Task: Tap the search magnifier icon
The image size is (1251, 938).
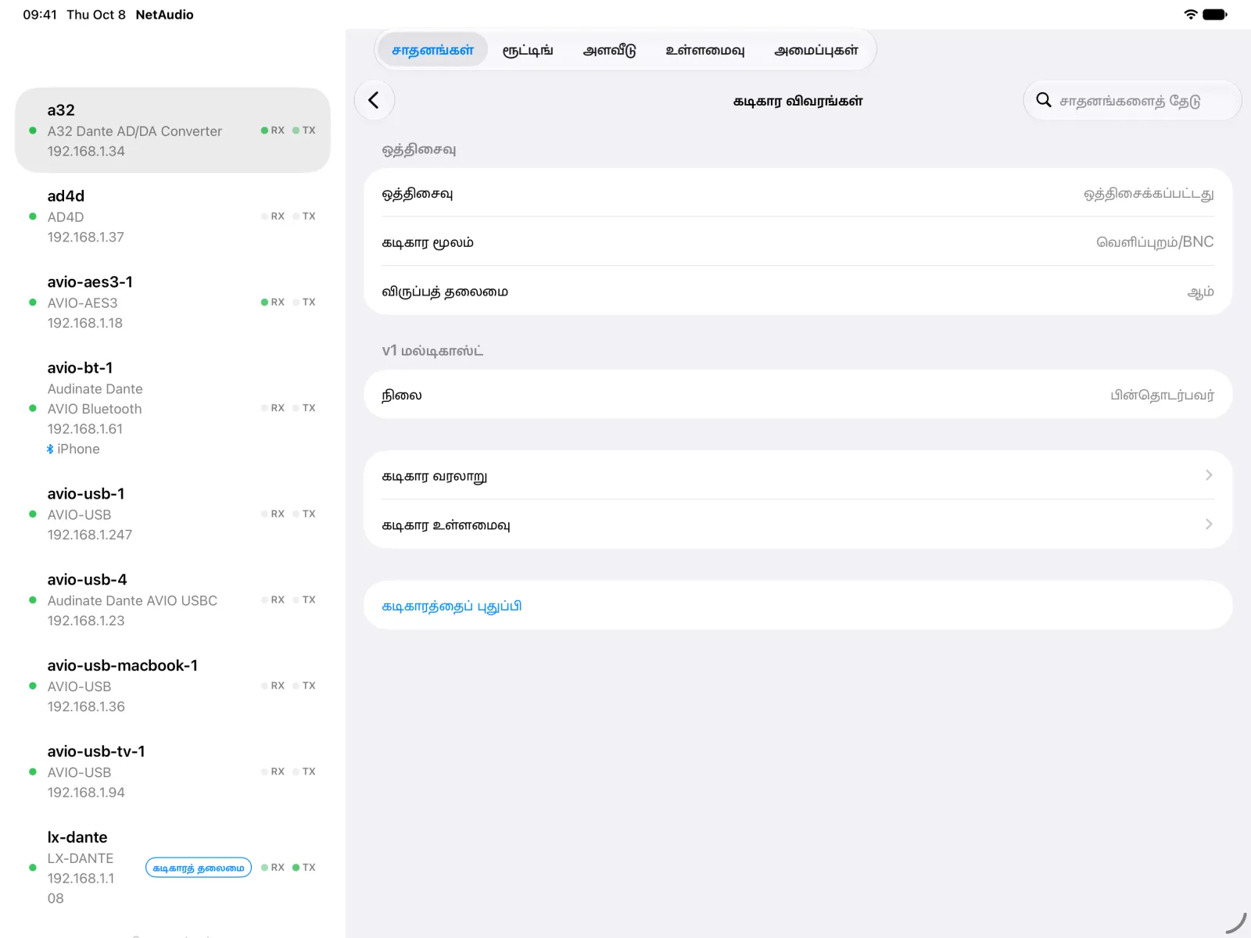Action: pyautogui.click(x=1043, y=100)
